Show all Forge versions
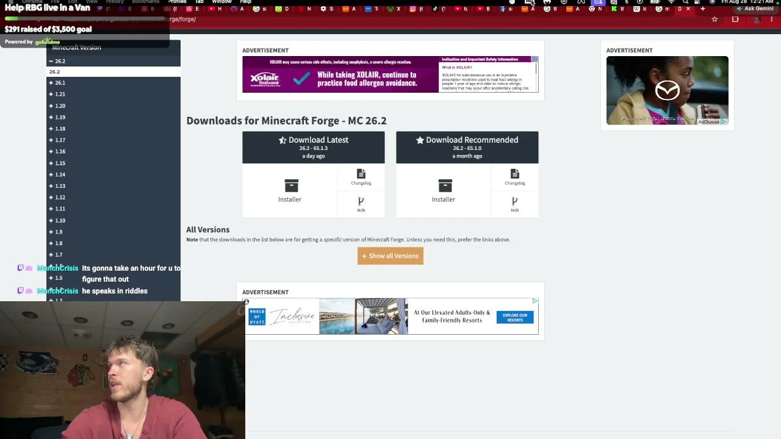781x439 pixels. pyautogui.click(x=390, y=256)
